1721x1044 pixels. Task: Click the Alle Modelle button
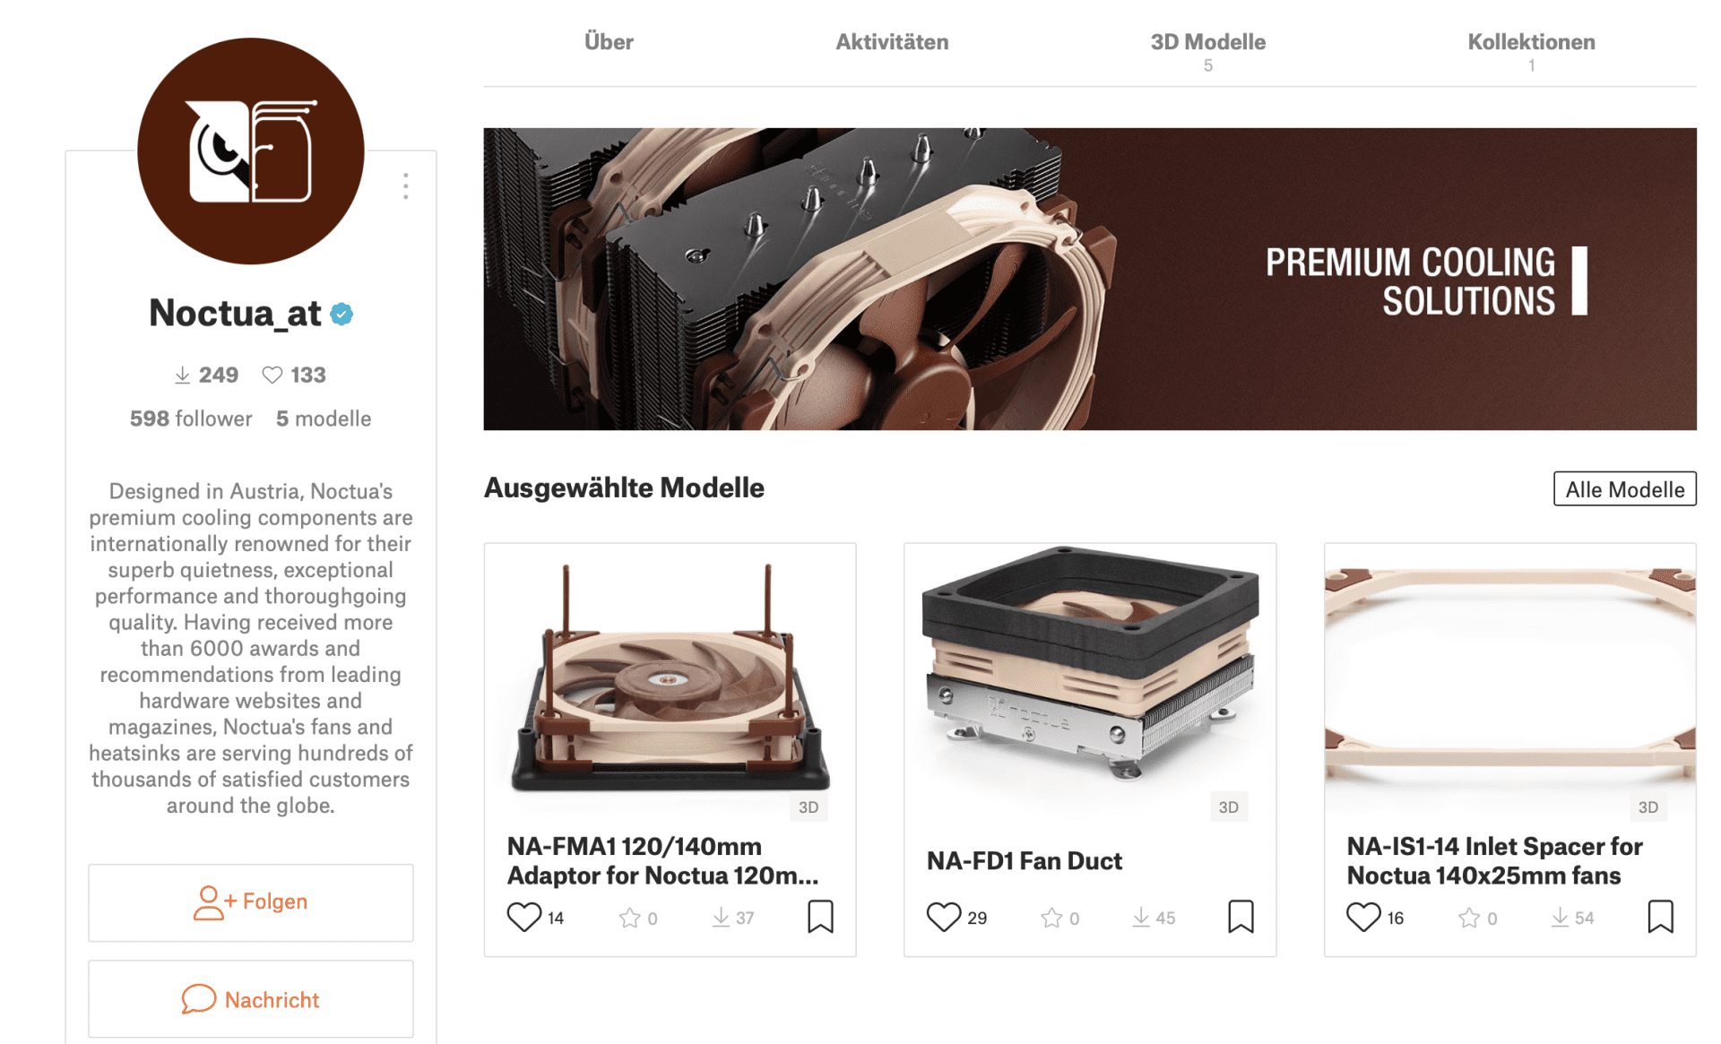pyautogui.click(x=1624, y=489)
